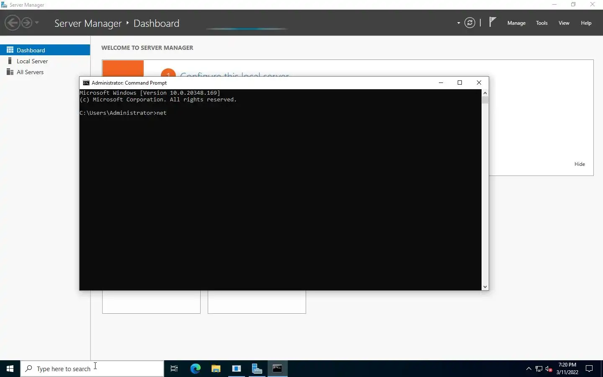The image size is (603, 377).
Task: Click the taskbar search box
Action: pyautogui.click(x=92, y=369)
